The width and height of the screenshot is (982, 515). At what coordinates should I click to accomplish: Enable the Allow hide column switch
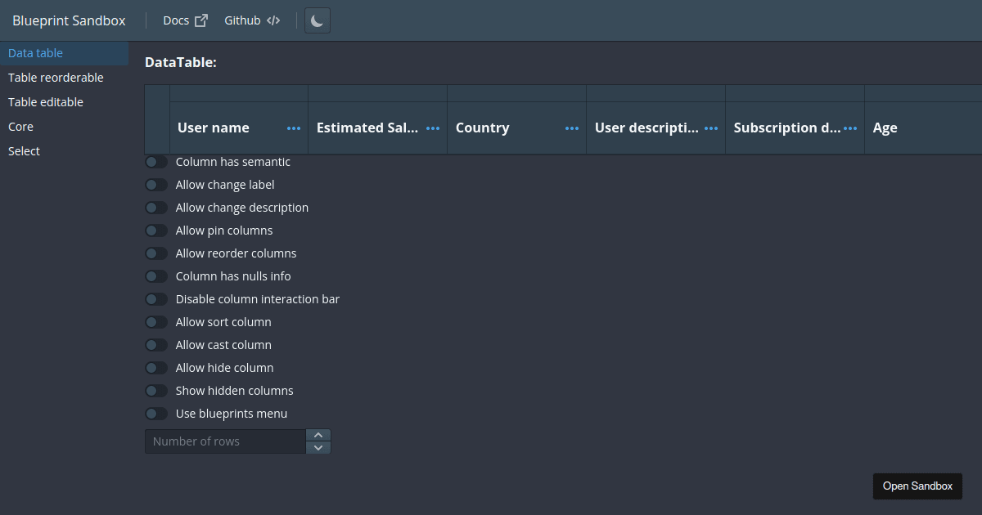coord(155,367)
